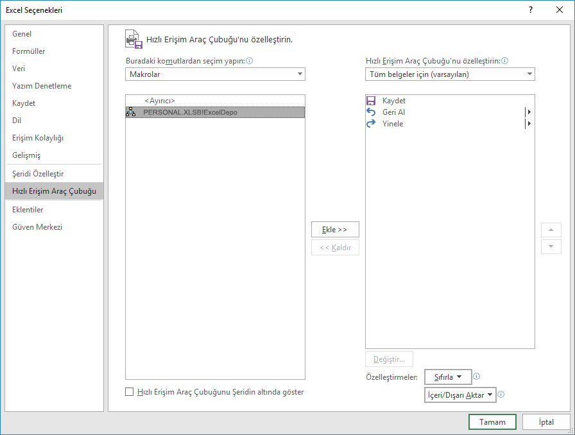575x435 pixels.
Task: Go to Yazım Denetleme settings
Action: pos(55,86)
